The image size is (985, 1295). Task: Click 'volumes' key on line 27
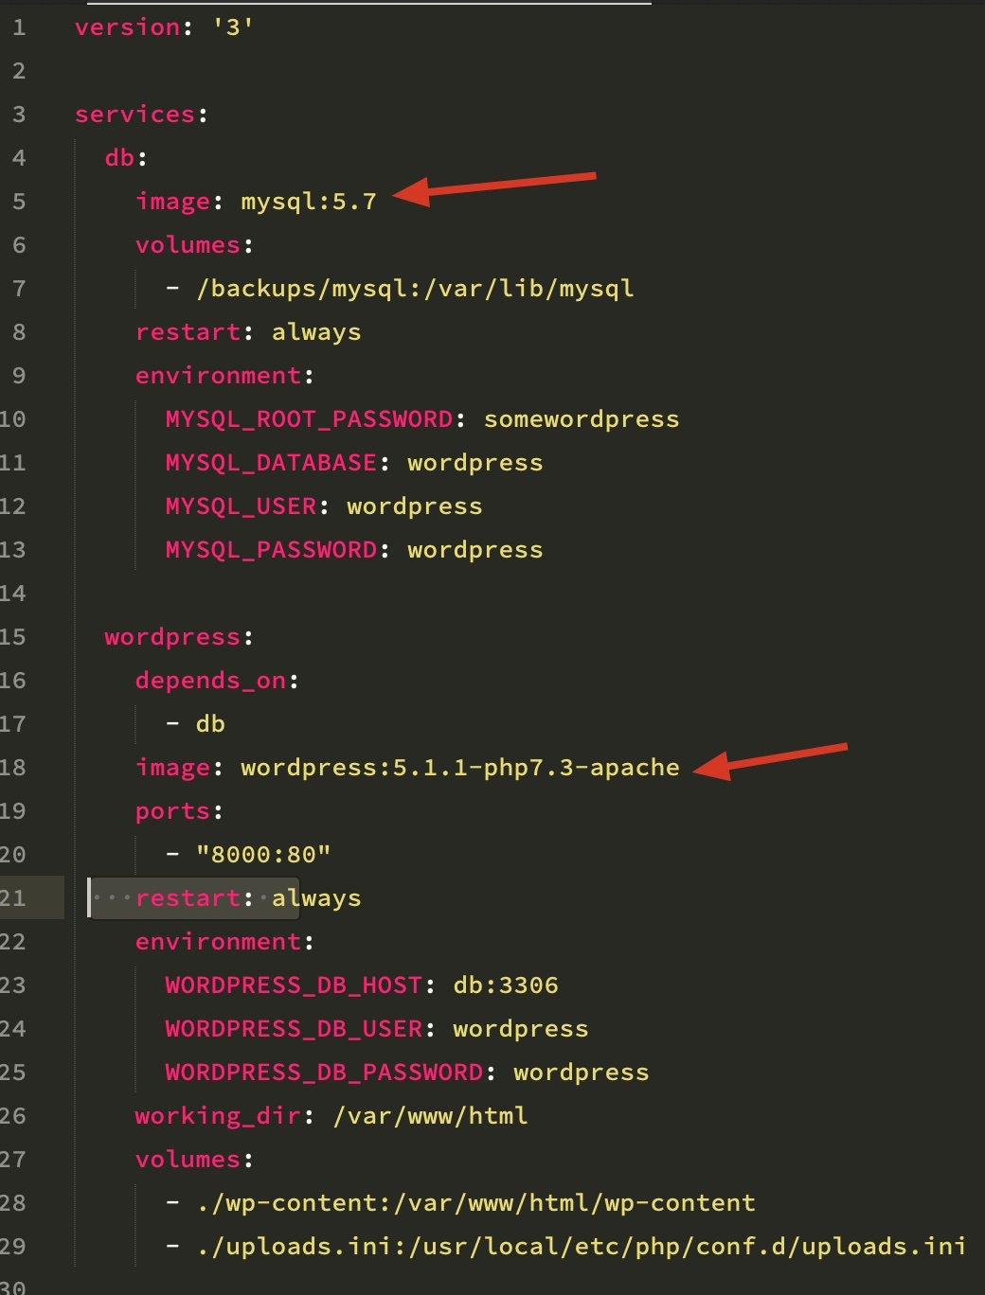click(x=188, y=1160)
